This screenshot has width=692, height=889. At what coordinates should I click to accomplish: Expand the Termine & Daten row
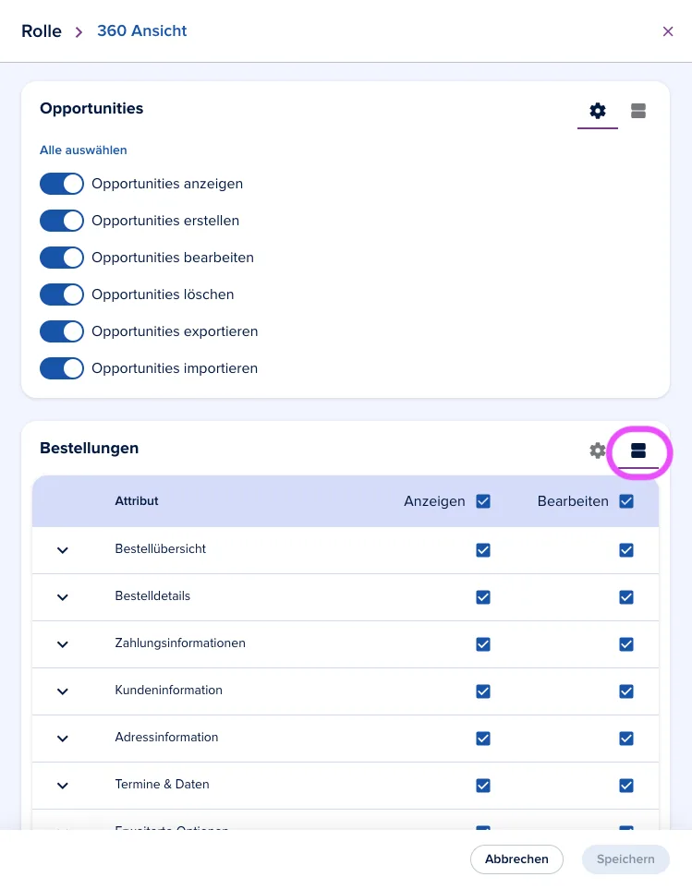(x=63, y=786)
